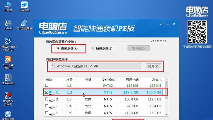Click the green FAT32 file system cell
Viewport: 213px width, 120px height.
(x=108, y=85)
